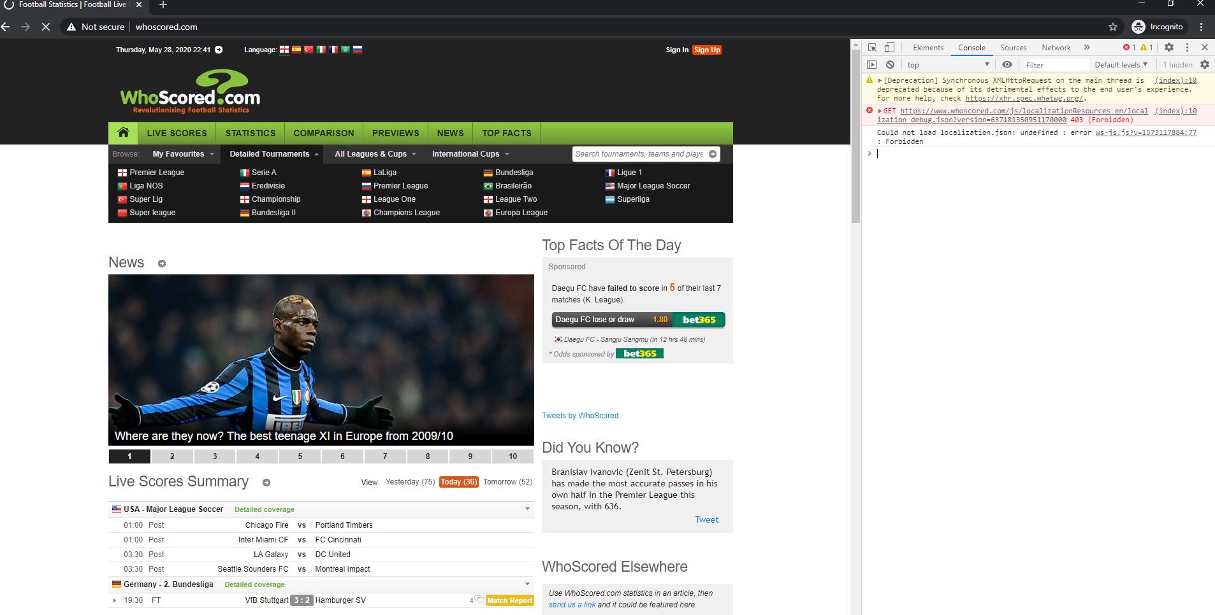This screenshot has width=1215, height=615.
Task: Open the Default levels dropdown
Action: coord(1120,64)
